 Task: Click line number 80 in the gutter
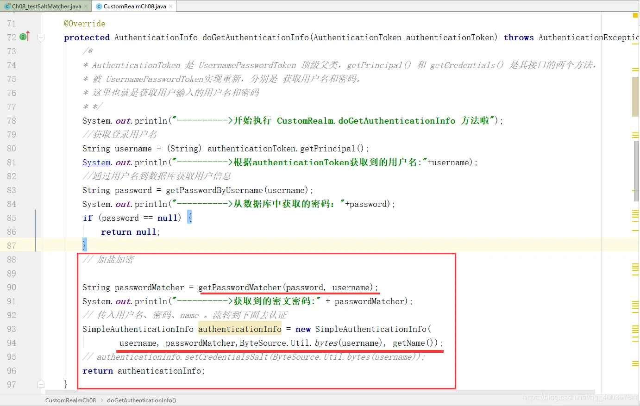(12, 149)
